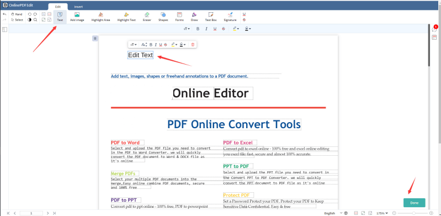Activate the Highlight Area tool
This screenshot has width=441, height=216.
(100, 17)
